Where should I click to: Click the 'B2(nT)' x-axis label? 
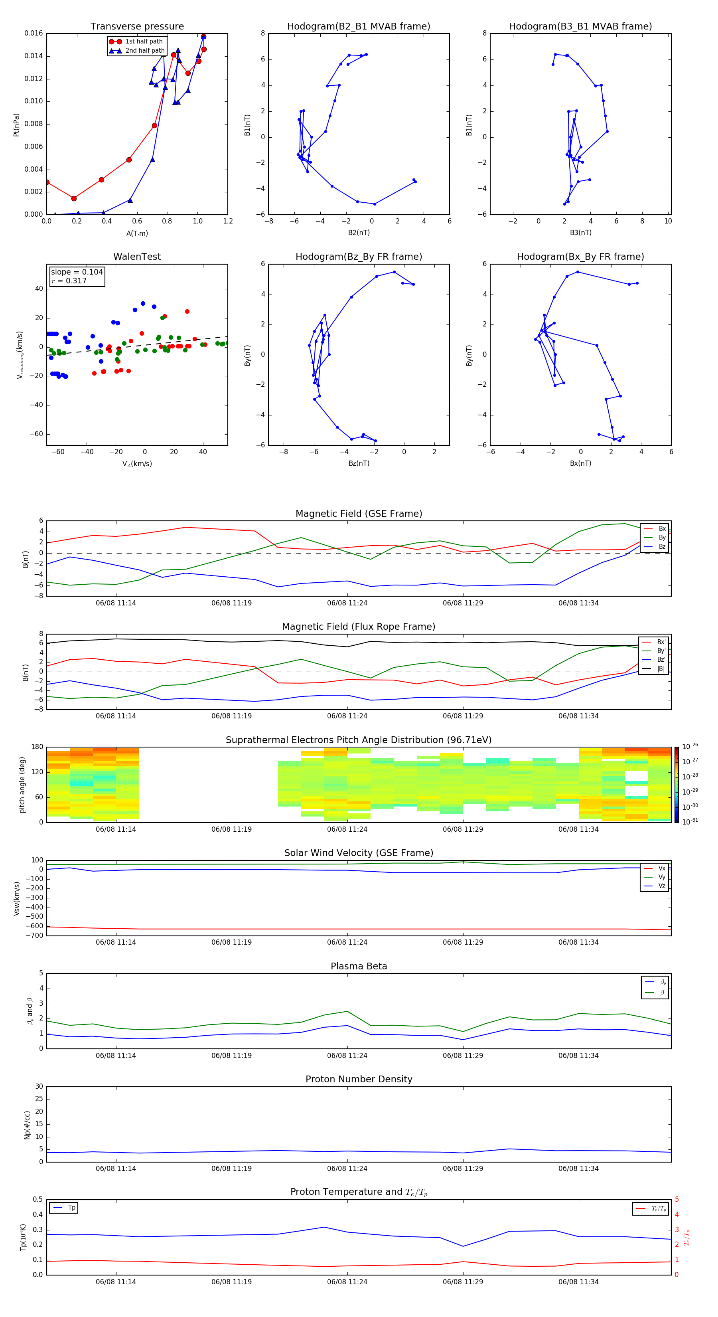click(359, 233)
